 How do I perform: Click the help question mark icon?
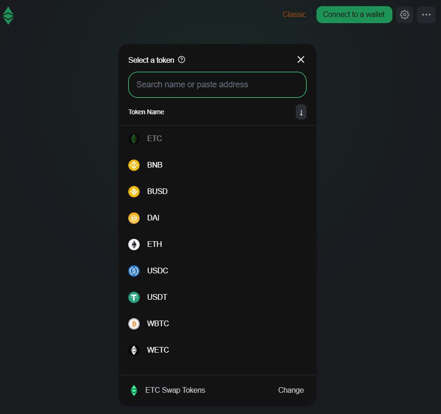(182, 60)
